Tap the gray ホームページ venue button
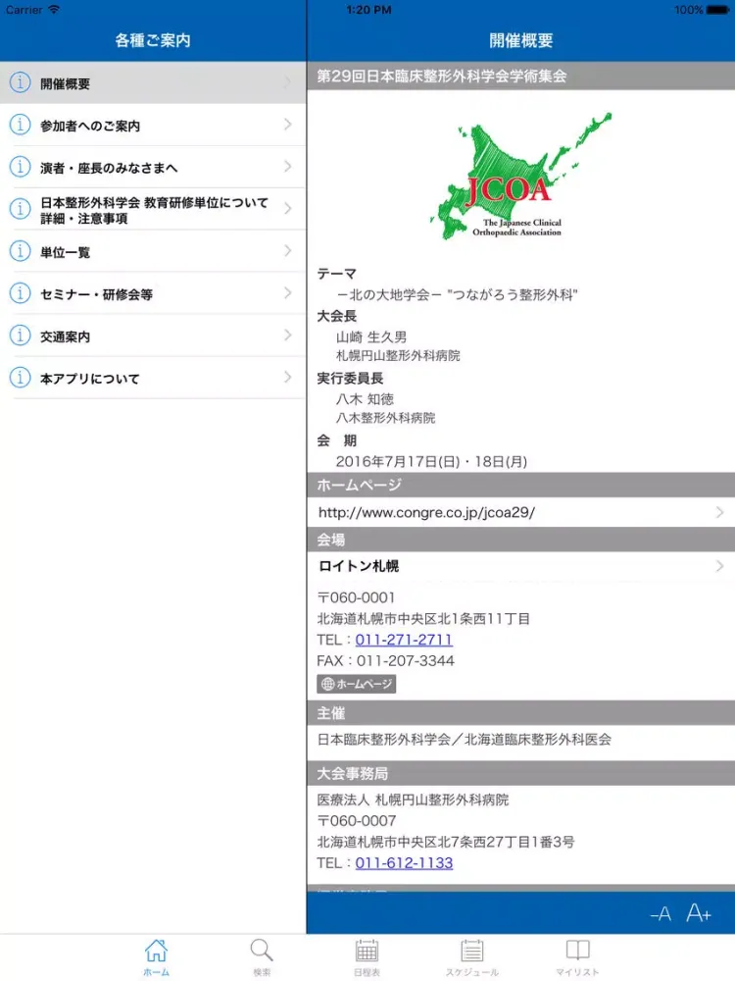The height and width of the screenshot is (981, 735). [x=357, y=684]
